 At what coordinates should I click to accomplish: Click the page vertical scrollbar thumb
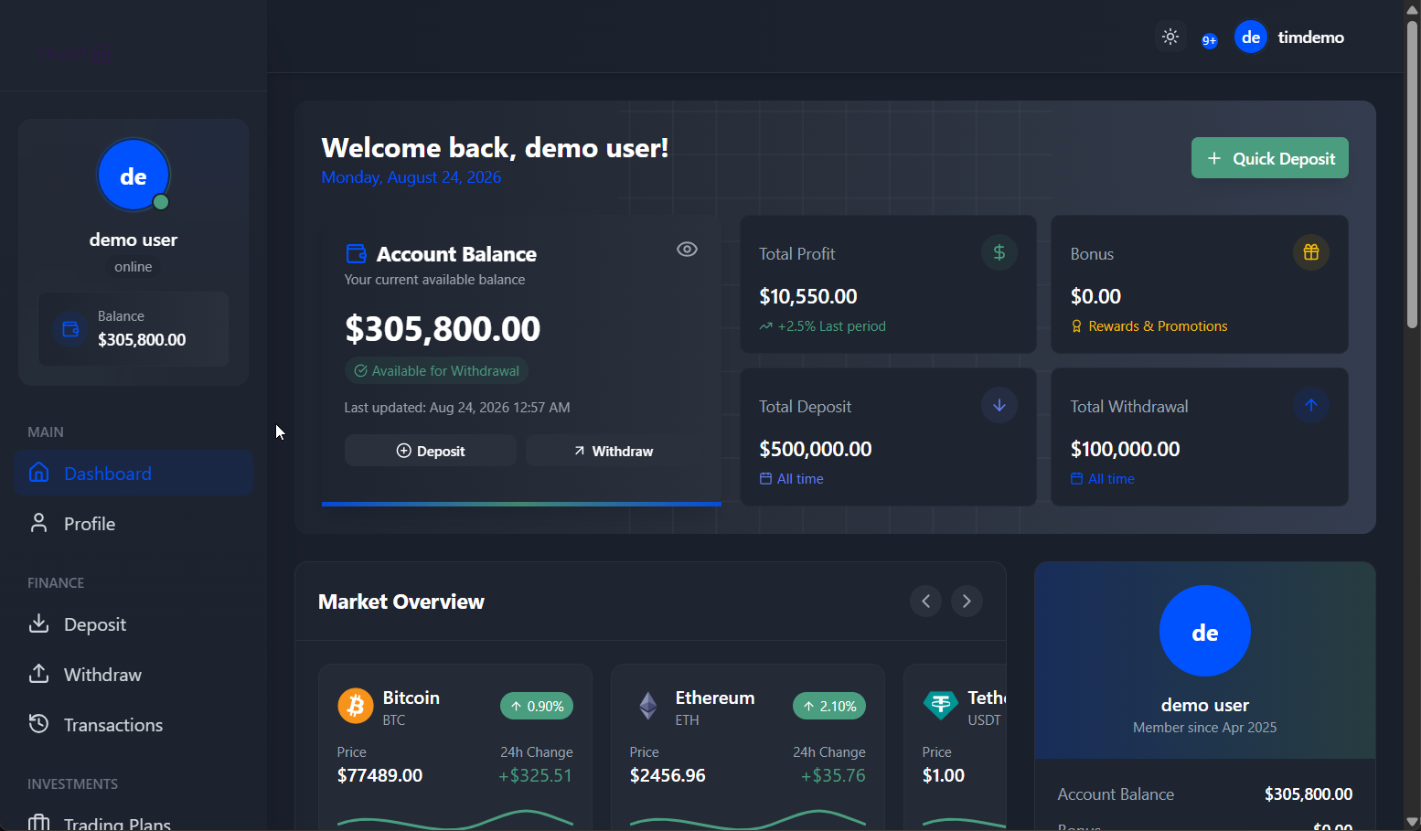tap(1413, 174)
